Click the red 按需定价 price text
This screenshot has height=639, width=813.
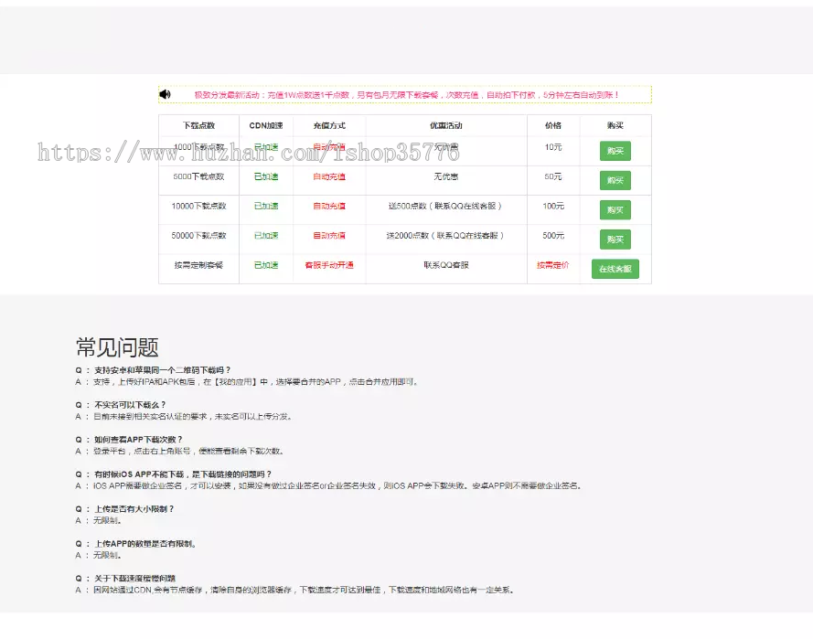(x=553, y=265)
